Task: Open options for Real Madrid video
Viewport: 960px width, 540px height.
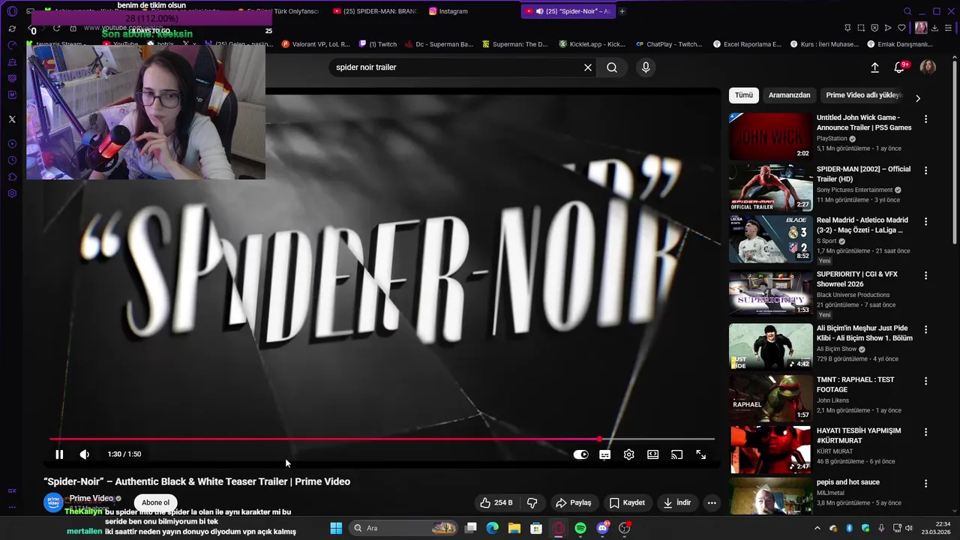Action: click(x=925, y=221)
